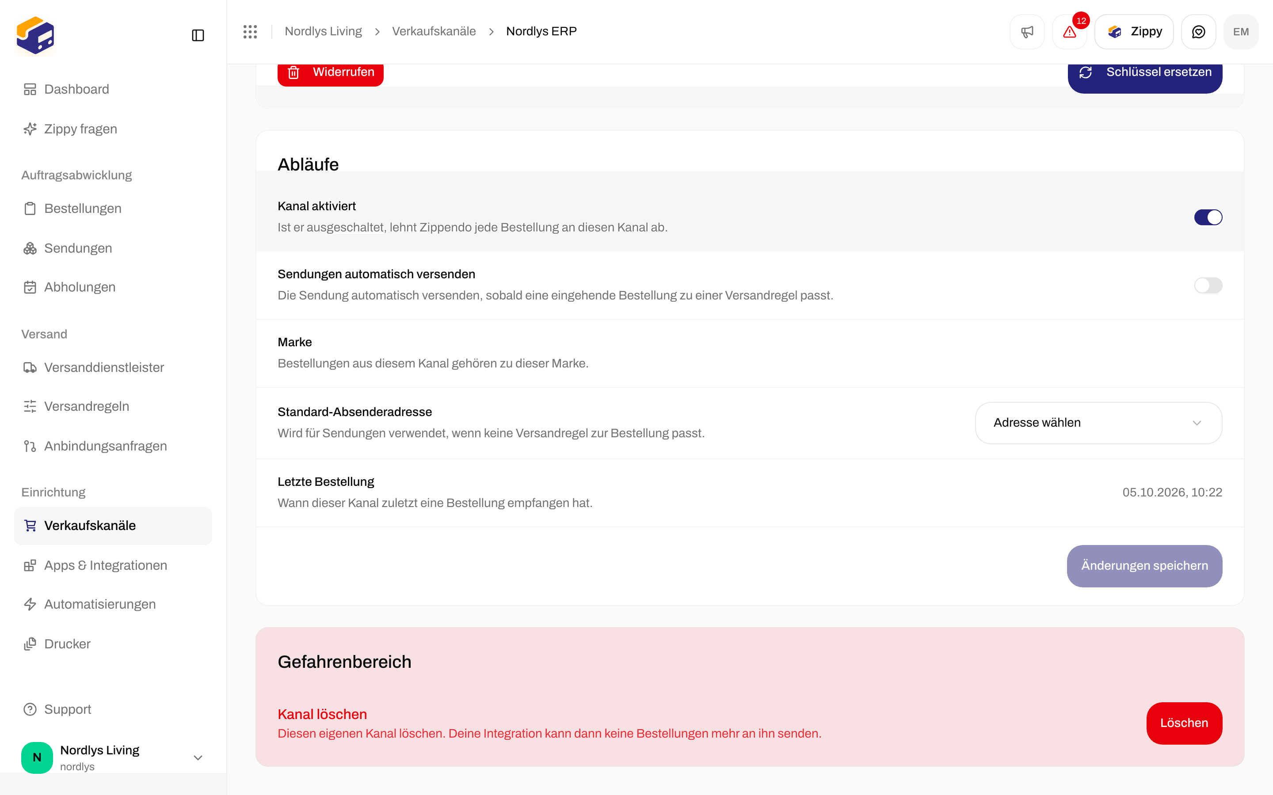Click the green N workspace avatar

pos(37,757)
